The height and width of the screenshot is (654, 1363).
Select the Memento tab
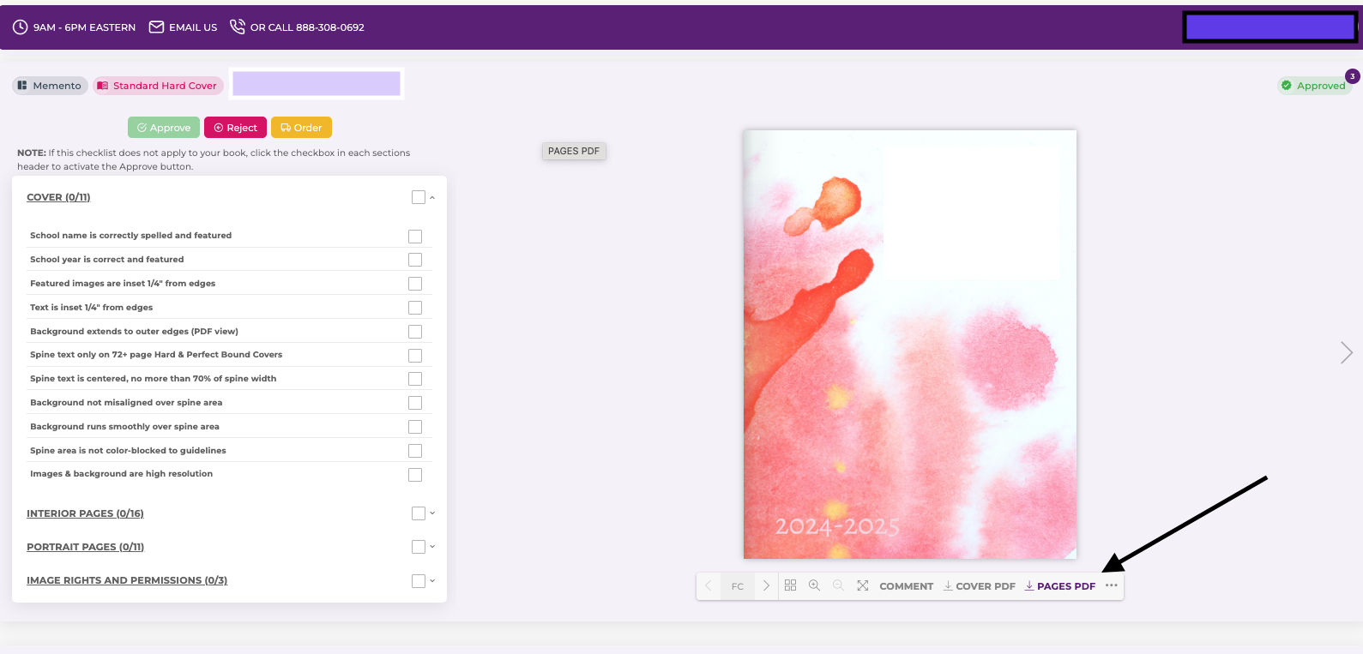tap(50, 86)
